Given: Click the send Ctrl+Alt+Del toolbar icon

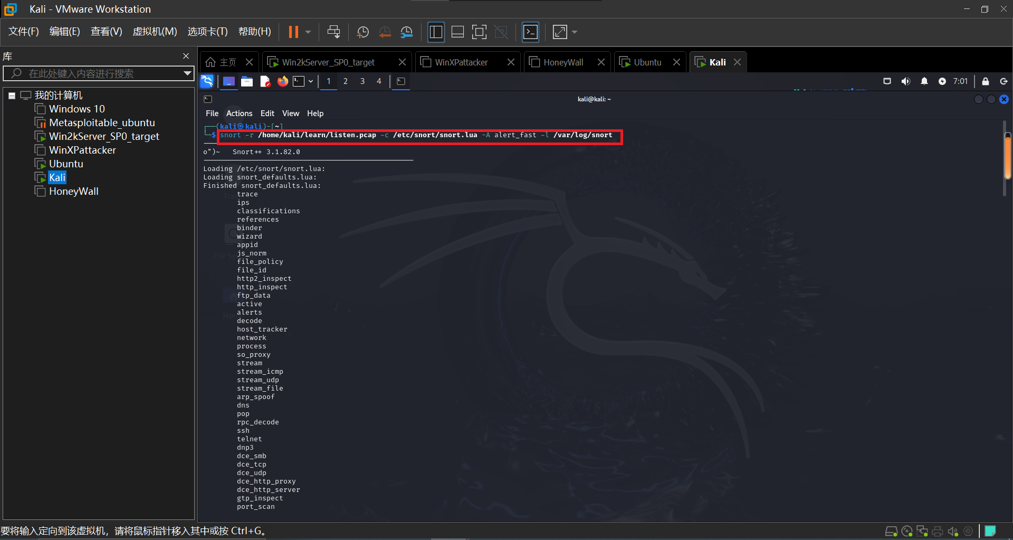Looking at the screenshot, I should 333,32.
